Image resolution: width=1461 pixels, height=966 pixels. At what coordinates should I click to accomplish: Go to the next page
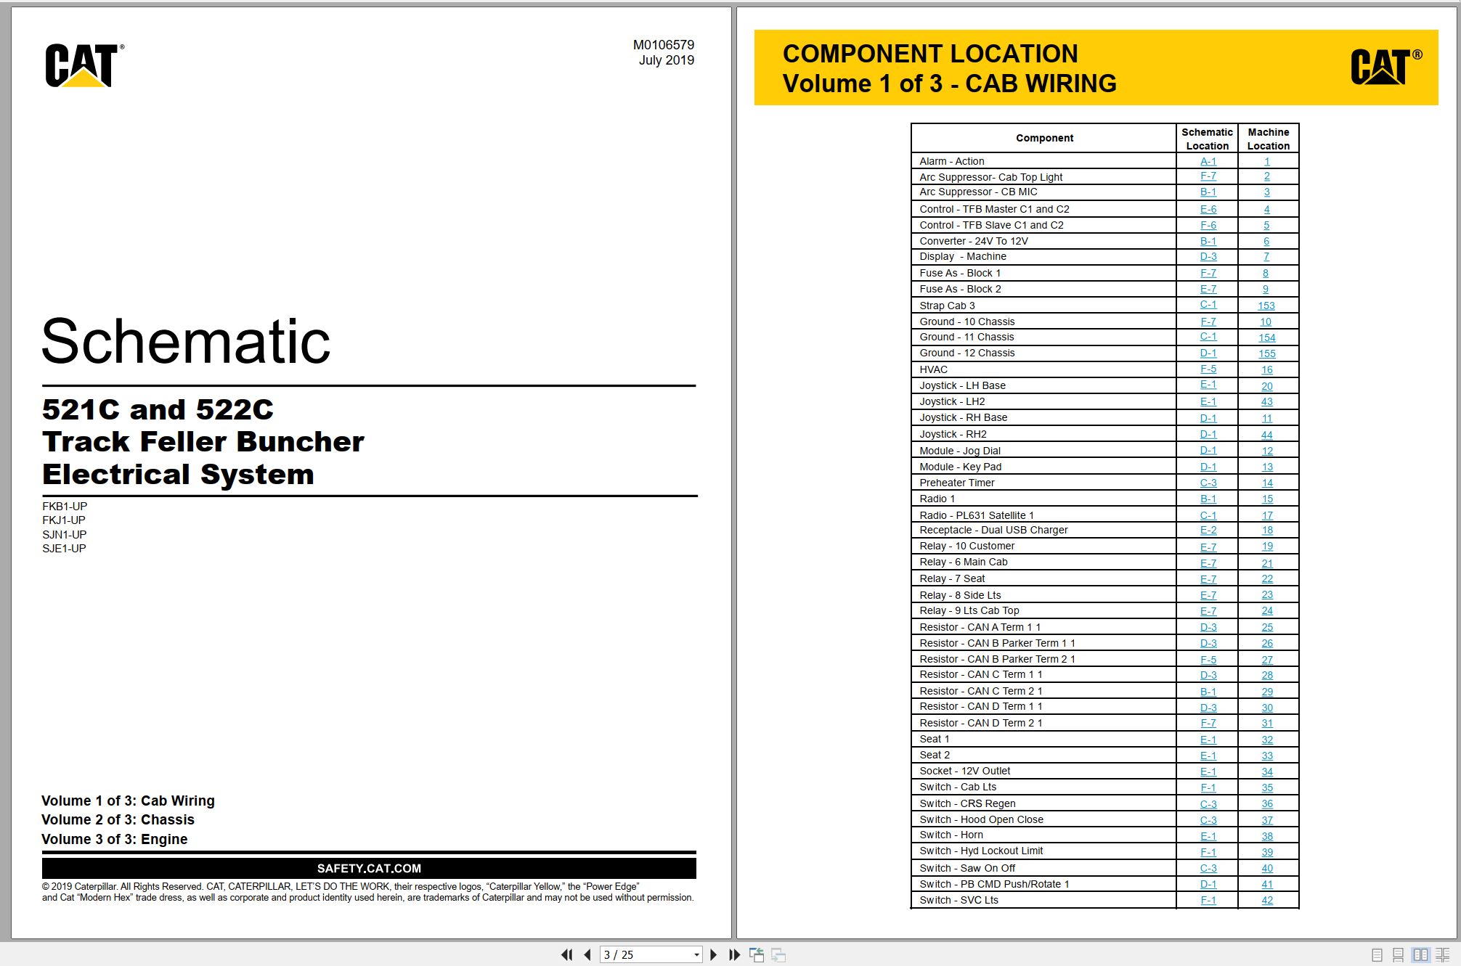tap(713, 955)
